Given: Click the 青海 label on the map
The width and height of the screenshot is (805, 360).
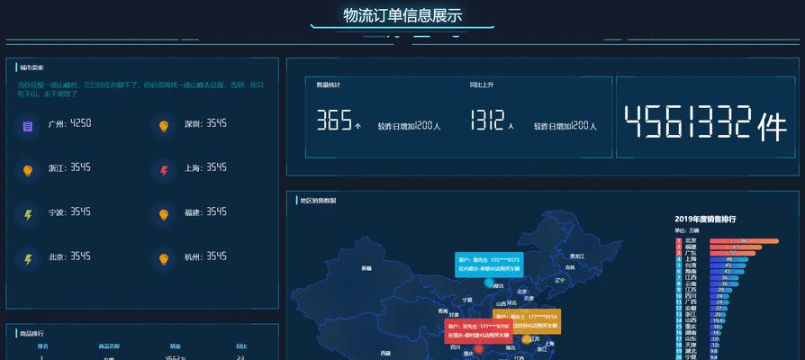Looking at the screenshot, I should (x=442, y=310).
